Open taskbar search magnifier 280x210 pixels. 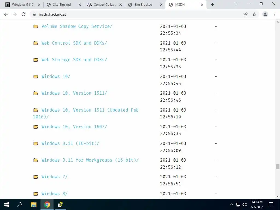[x=20, y=205]
